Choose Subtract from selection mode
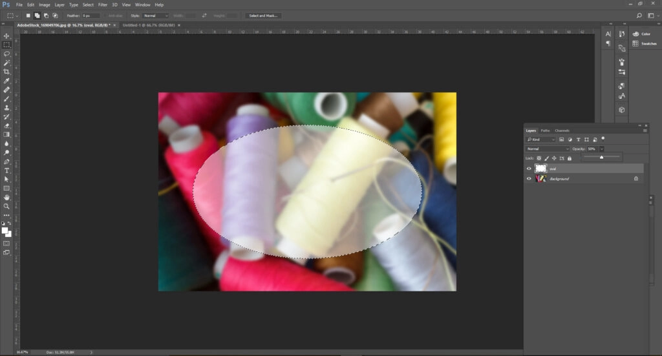The height and width of the screenshot is (356, 662). tap(46, 16)
